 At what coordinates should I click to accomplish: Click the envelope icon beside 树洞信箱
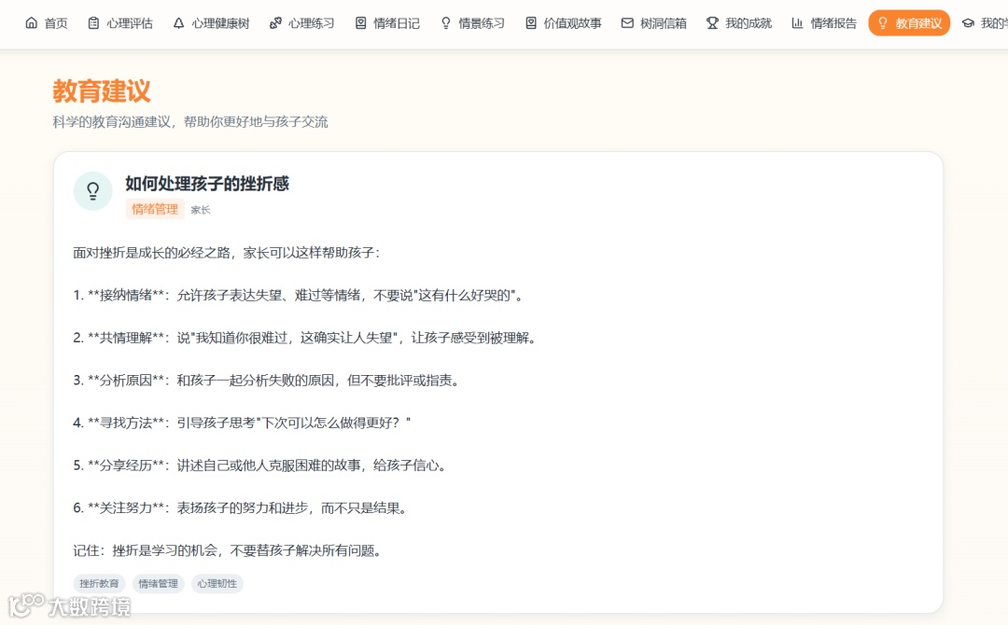627,23
